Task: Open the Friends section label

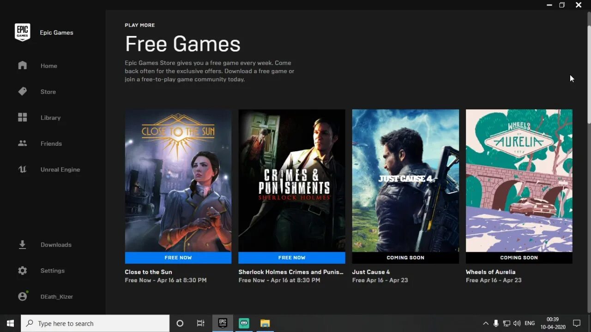Action: pyautogui.click(x=51, y=143)
